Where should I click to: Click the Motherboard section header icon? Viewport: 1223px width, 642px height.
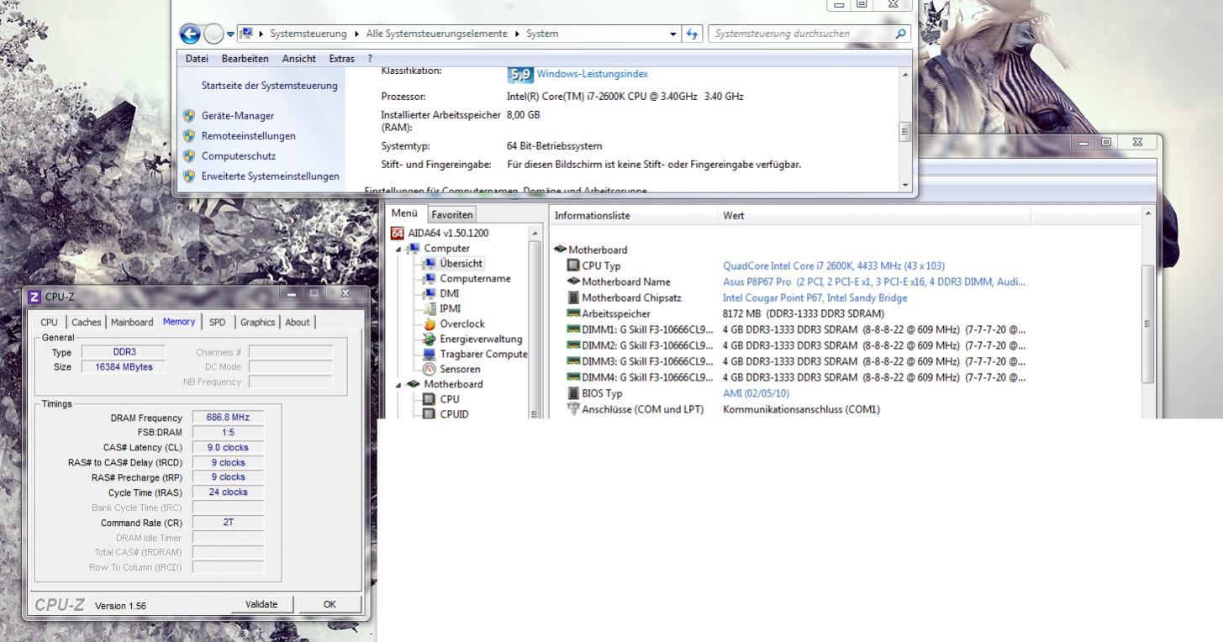click(561, 250)
